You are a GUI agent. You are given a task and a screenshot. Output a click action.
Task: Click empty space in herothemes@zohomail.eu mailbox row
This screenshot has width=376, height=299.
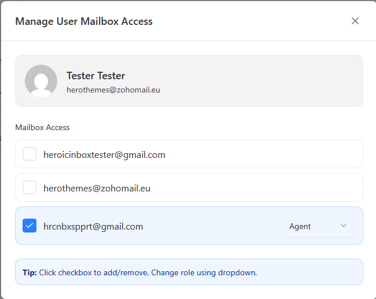260,188
